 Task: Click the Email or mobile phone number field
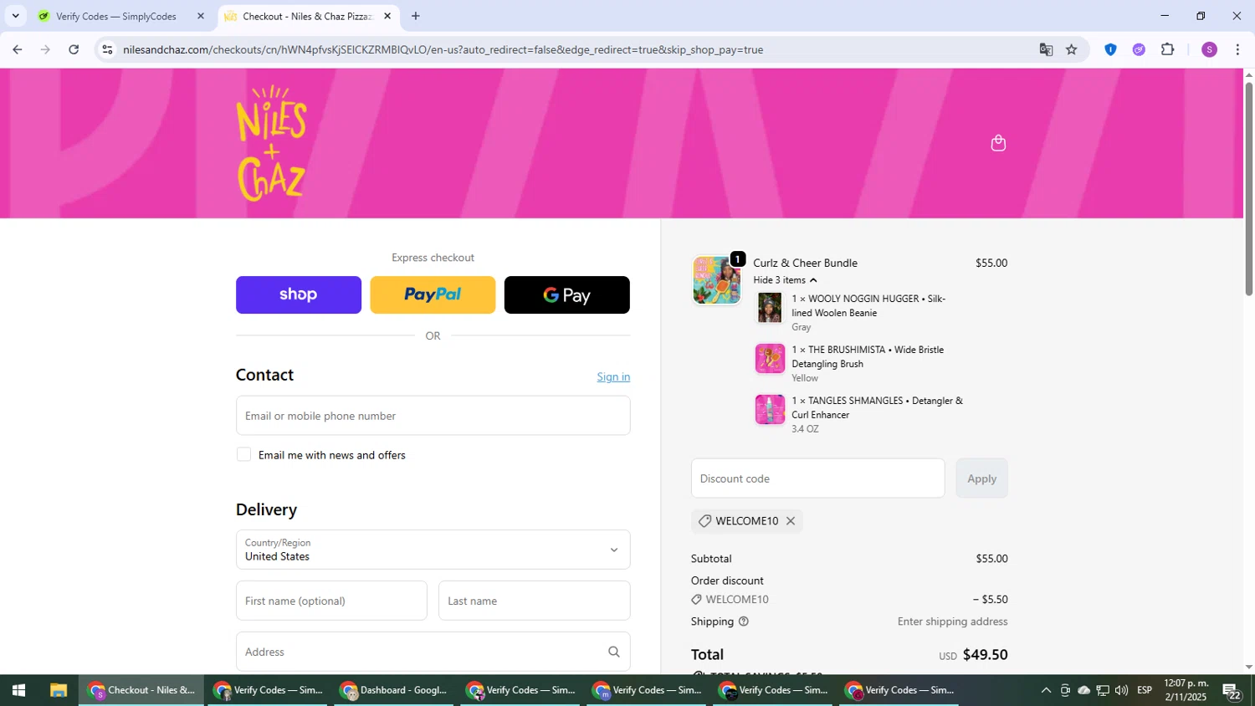click(433, 416)
